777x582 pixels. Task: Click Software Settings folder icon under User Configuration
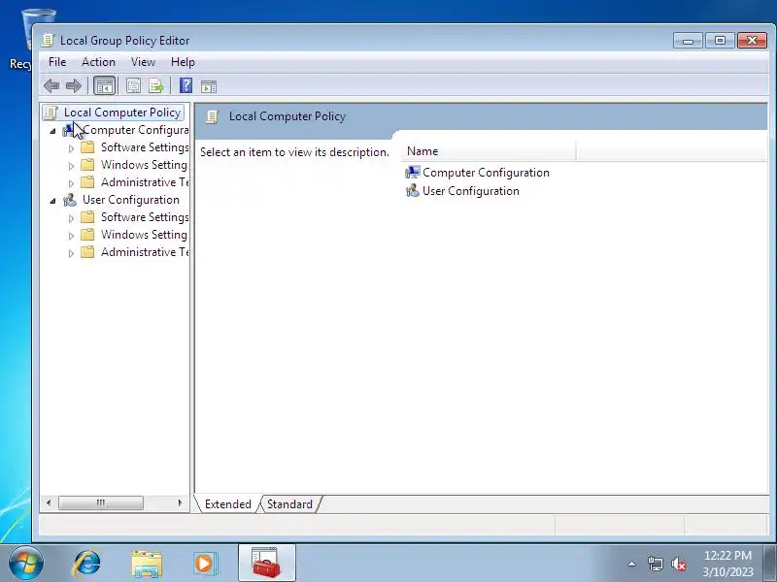87,216
